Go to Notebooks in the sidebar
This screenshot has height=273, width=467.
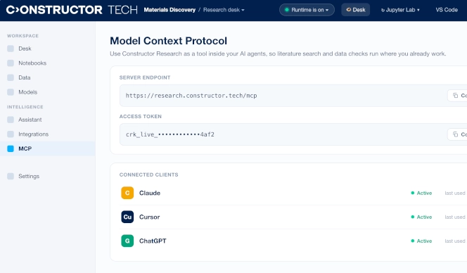48,63
